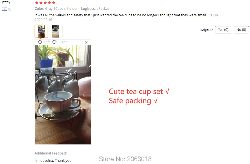Click the 'Additional Feedback' heading

51,153
